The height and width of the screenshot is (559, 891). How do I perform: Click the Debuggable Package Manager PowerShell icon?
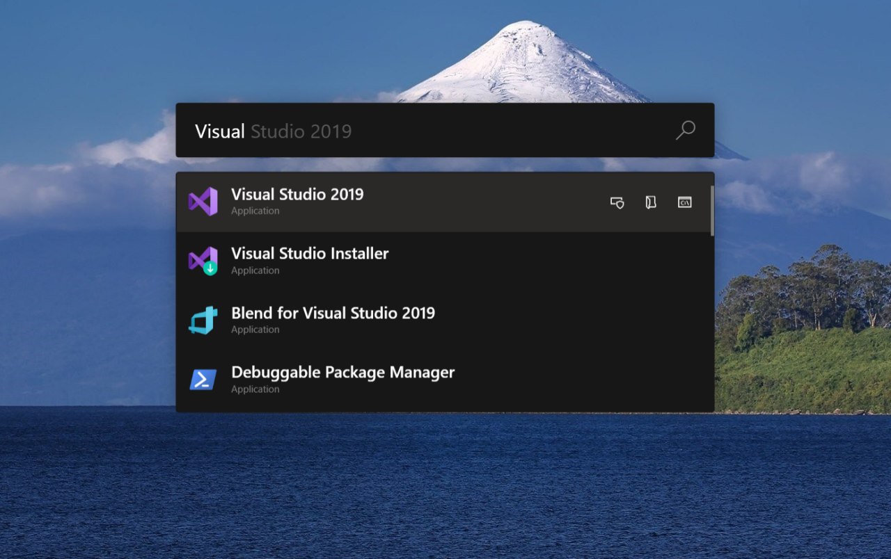pyautogui.click(x=203, y=380)
